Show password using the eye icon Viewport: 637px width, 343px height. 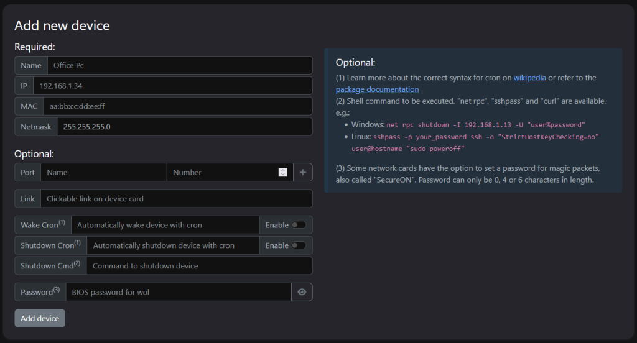[302, 292]
